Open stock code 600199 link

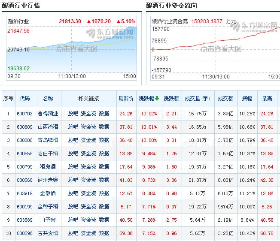24,207
